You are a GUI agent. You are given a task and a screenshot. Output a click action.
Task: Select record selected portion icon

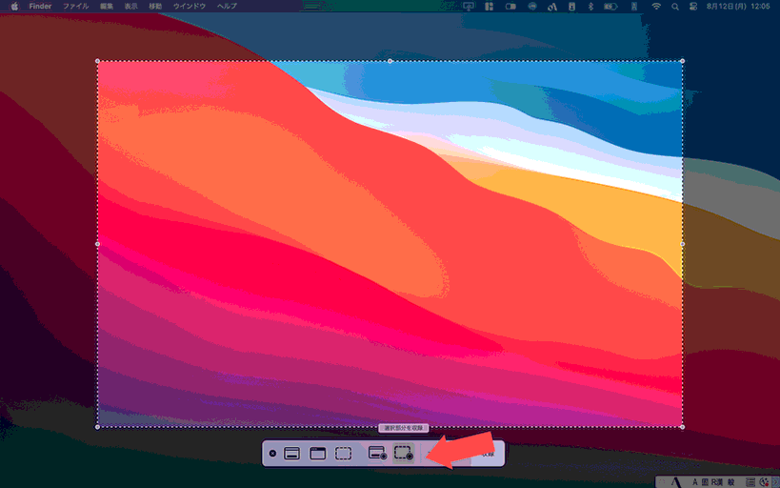point(404,453)
